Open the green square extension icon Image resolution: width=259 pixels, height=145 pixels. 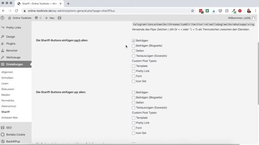pyautogui.click(x=207, y=11)
